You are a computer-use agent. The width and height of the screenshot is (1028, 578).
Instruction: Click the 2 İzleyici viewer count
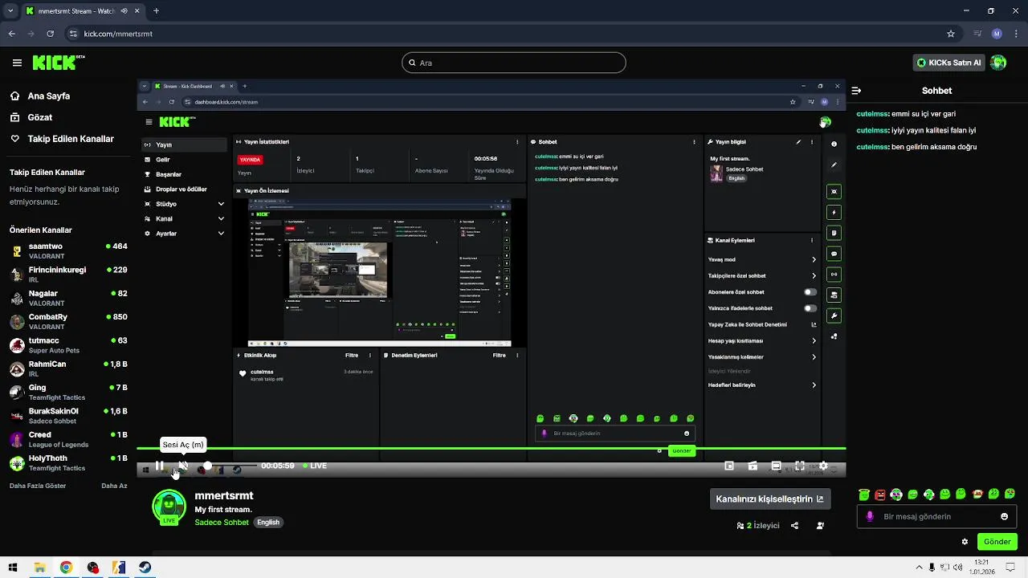(x=758, y=526)
